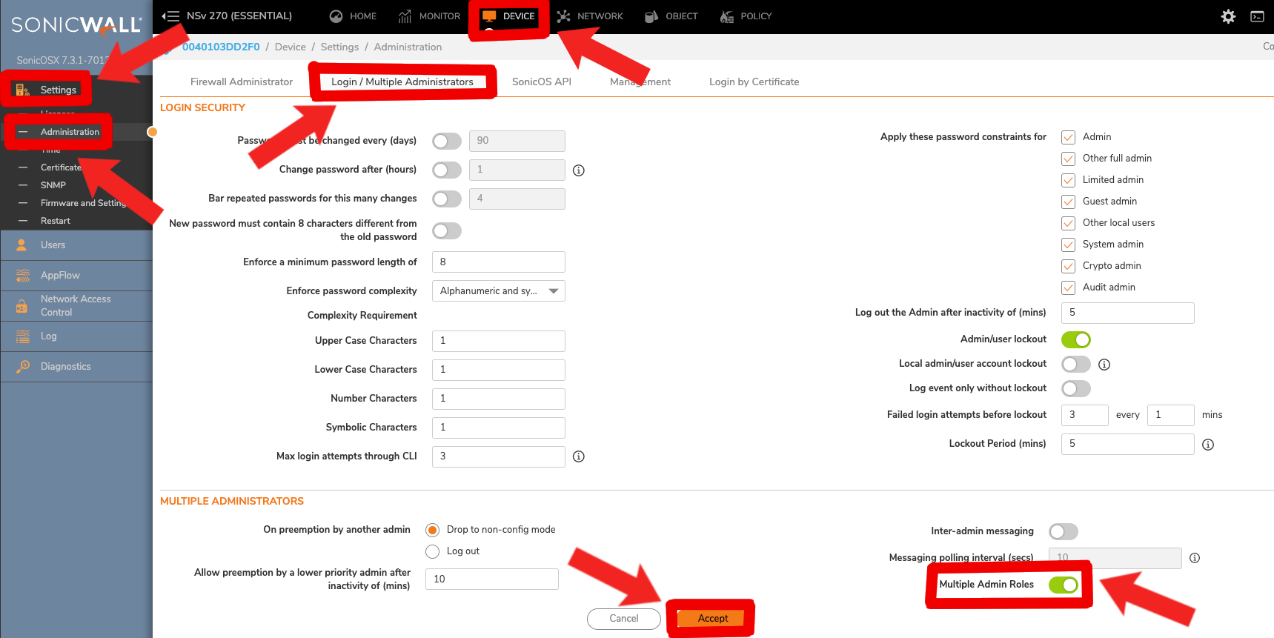Click the Accept button
Image resolution: width=1274 pixels, height=638 pixels.
[712, 619]
